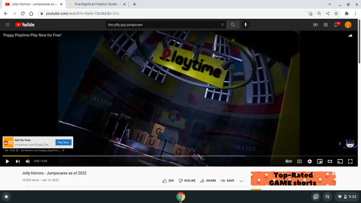Click the title "Jolly Horrors - Jumpscares as of 2022"
Image resolution: width=361 pixels, height=203 pixels.
pos(54,173)
